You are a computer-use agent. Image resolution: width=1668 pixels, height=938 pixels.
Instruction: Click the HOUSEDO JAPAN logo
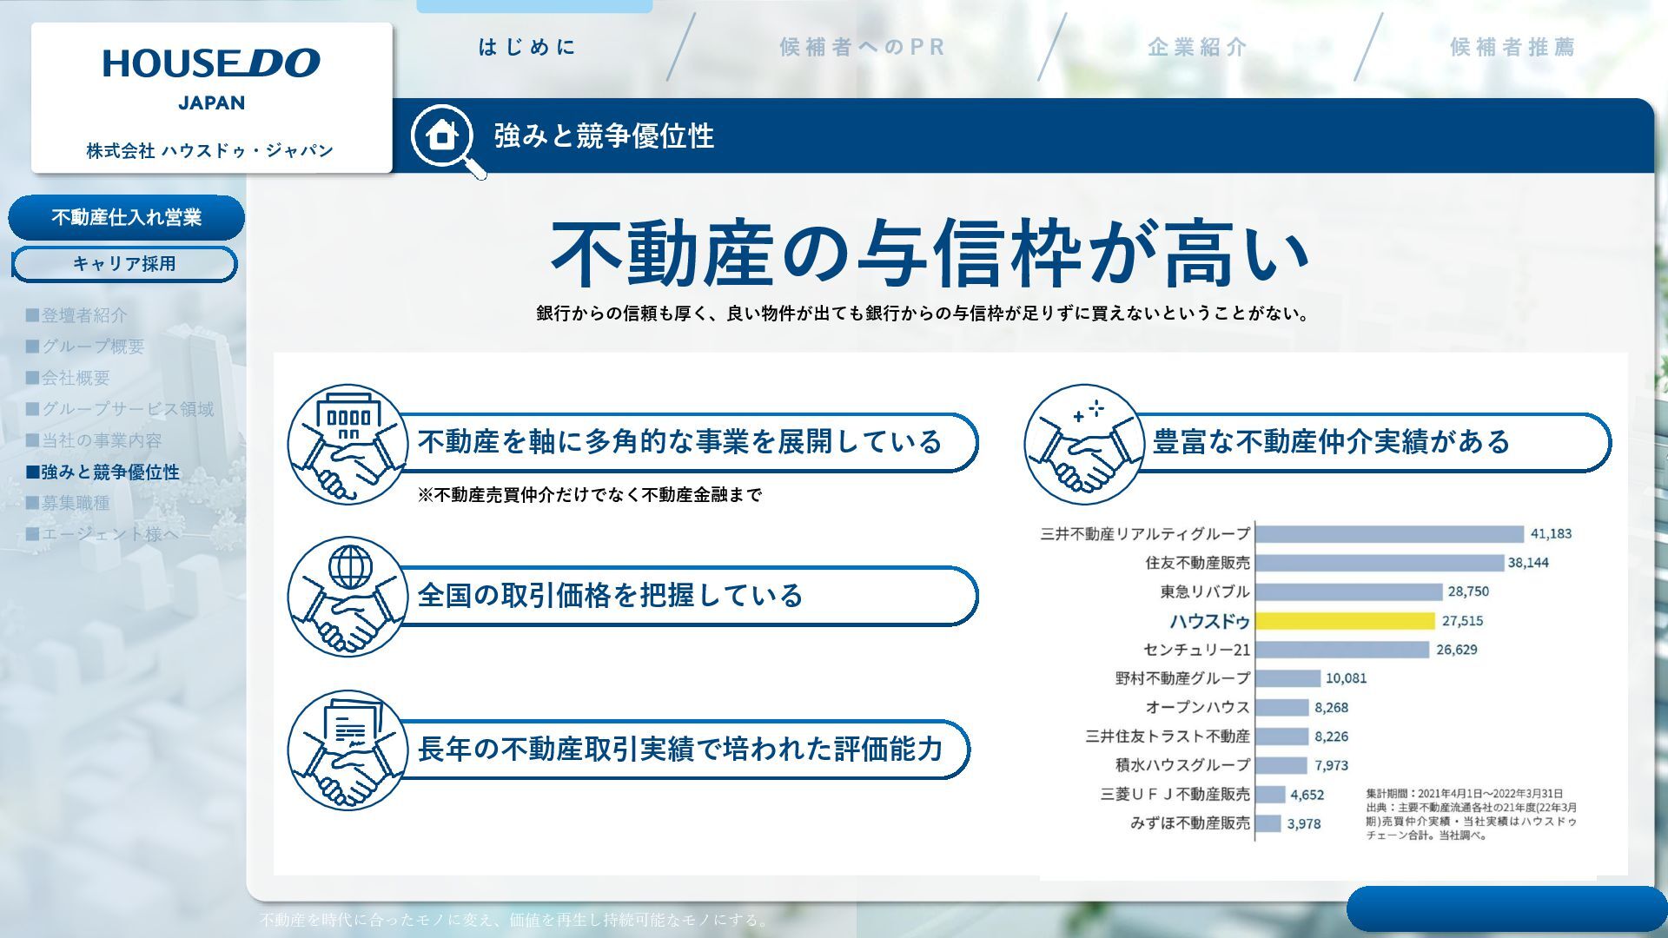[211, 79]
